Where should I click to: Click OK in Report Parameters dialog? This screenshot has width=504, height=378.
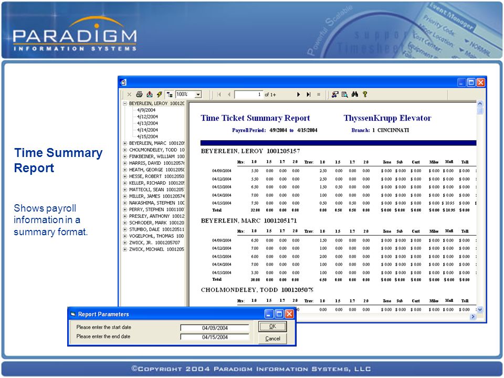click(272, 327)
